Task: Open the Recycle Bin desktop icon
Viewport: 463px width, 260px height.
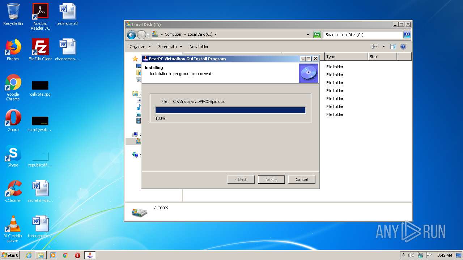Action: 13,14
